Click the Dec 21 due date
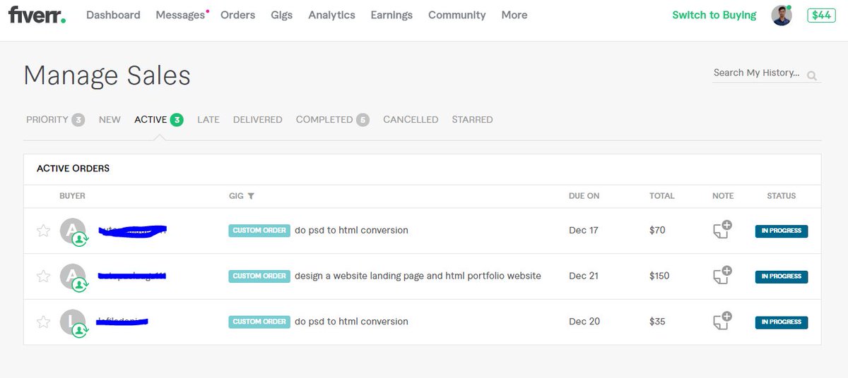 (584, 276)
